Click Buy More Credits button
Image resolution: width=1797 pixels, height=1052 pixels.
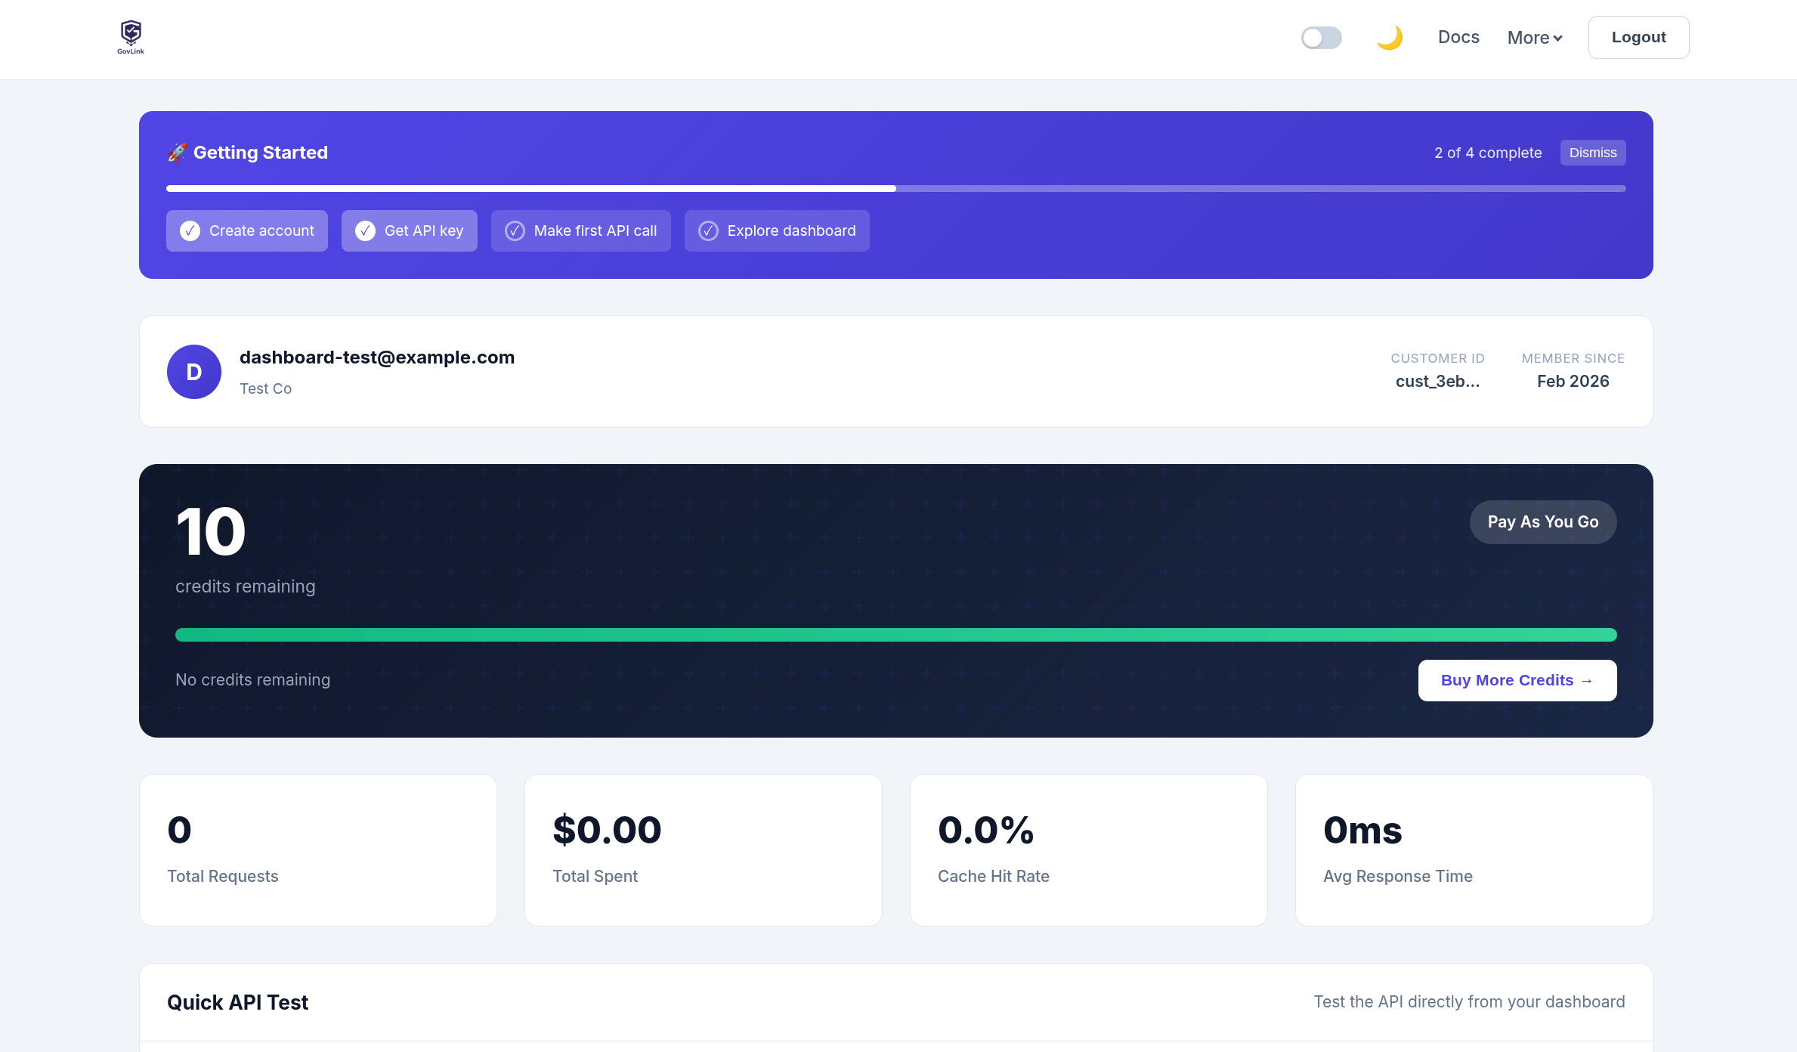[1517, 680]
